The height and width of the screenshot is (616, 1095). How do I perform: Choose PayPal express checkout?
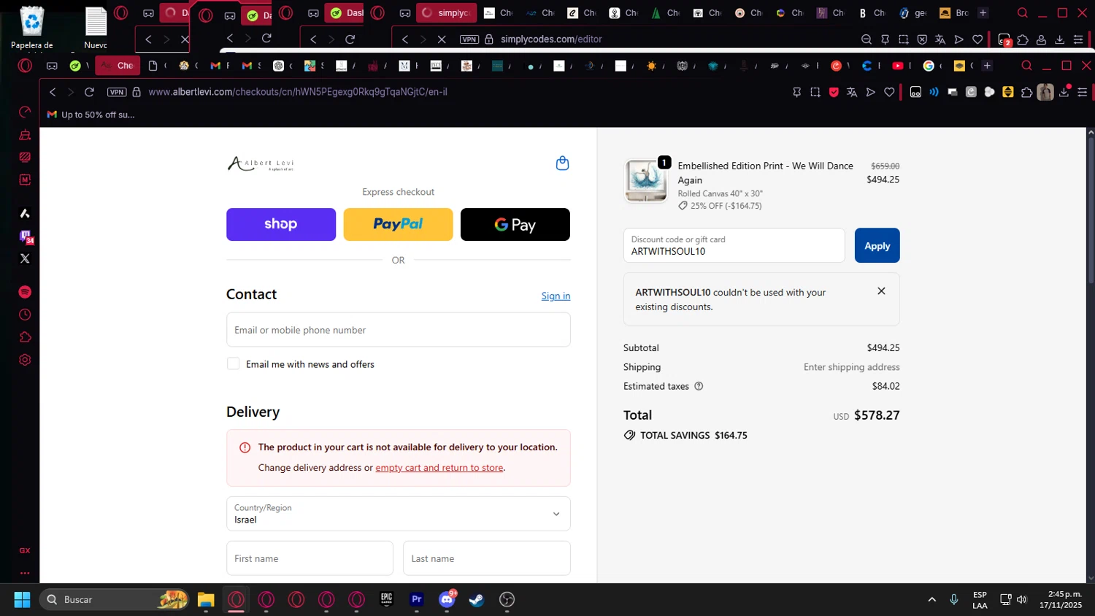coord(398,224)
